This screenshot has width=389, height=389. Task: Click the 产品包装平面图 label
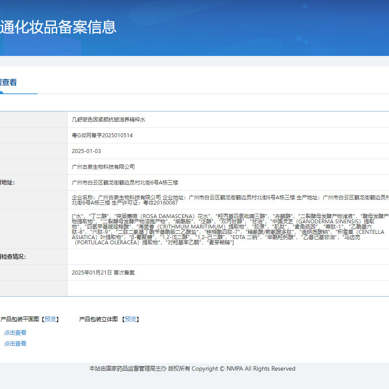(x=20, y=319)
